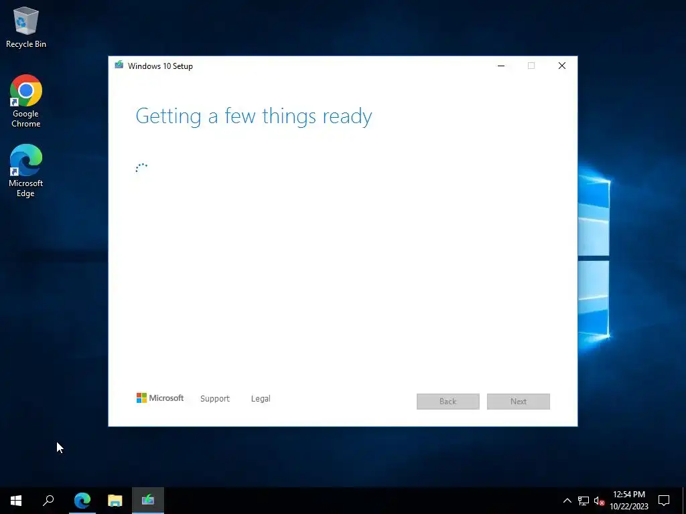Open network status tray icon
The image size is (686, 514).
click(x=584, y=501)
